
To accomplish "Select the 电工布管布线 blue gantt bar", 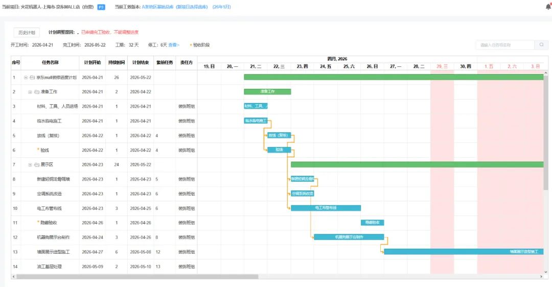I will pyautogui.click(x=326, y=208).
